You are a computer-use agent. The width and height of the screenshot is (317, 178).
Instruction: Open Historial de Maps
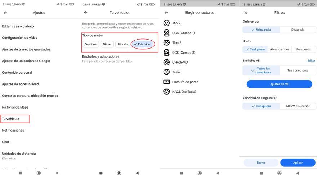15,107
